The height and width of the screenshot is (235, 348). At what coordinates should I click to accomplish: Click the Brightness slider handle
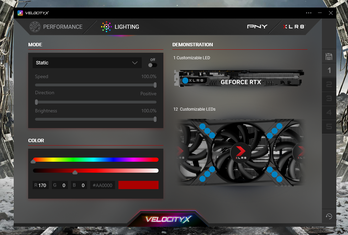point(155,119)
